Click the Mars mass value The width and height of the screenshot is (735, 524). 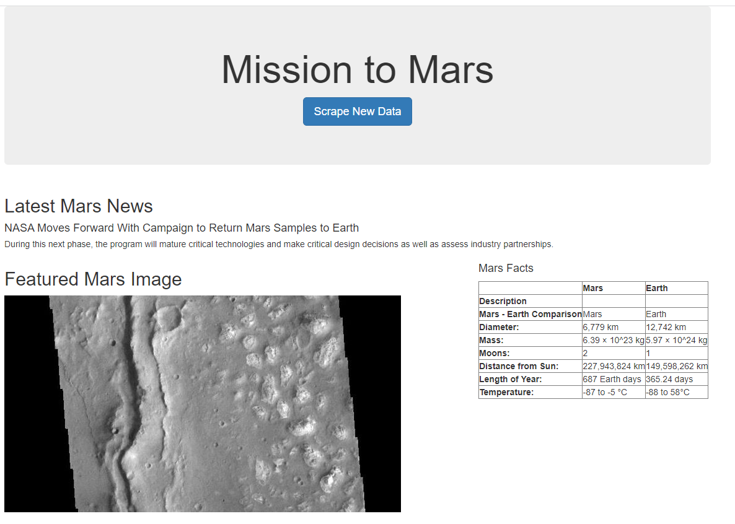point(613,339)
